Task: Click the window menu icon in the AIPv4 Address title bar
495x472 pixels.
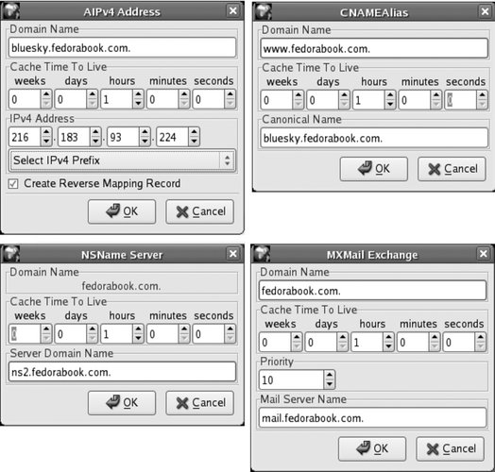Action: coord(10,10)
